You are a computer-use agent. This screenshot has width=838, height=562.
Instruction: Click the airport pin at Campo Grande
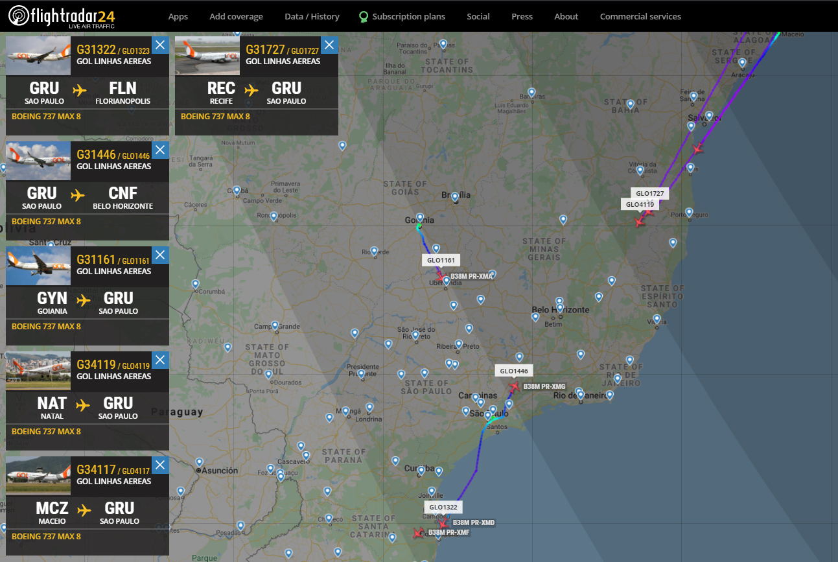[275, 325]
